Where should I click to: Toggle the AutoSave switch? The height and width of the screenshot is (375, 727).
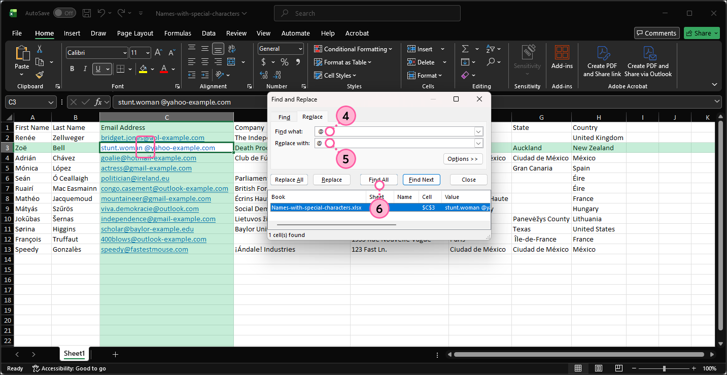64,13
